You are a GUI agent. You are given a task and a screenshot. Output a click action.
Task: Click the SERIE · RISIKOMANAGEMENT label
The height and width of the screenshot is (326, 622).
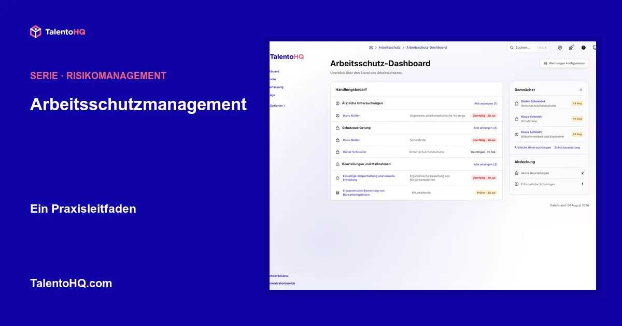click(98, 76)
